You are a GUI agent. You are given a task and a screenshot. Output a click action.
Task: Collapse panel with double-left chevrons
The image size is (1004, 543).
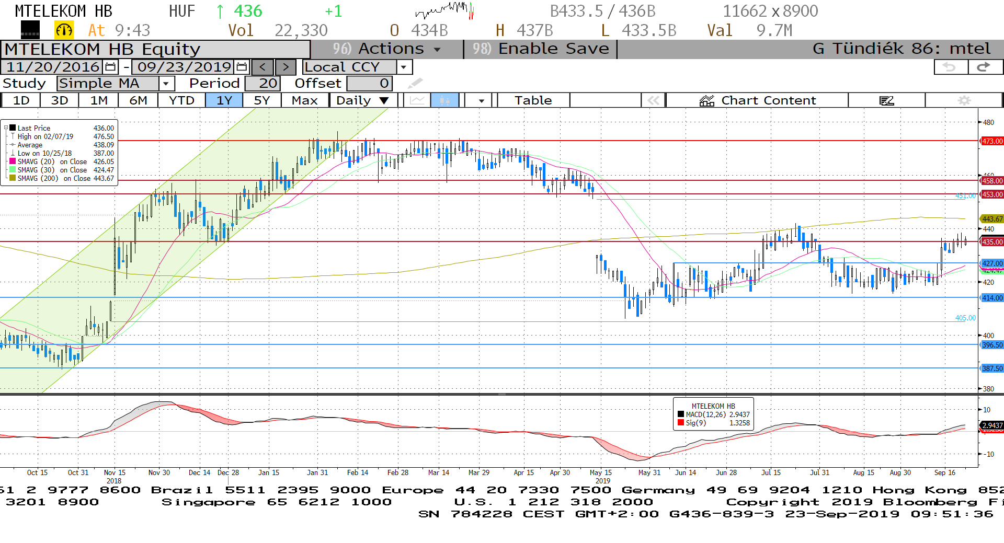(653, 100)
